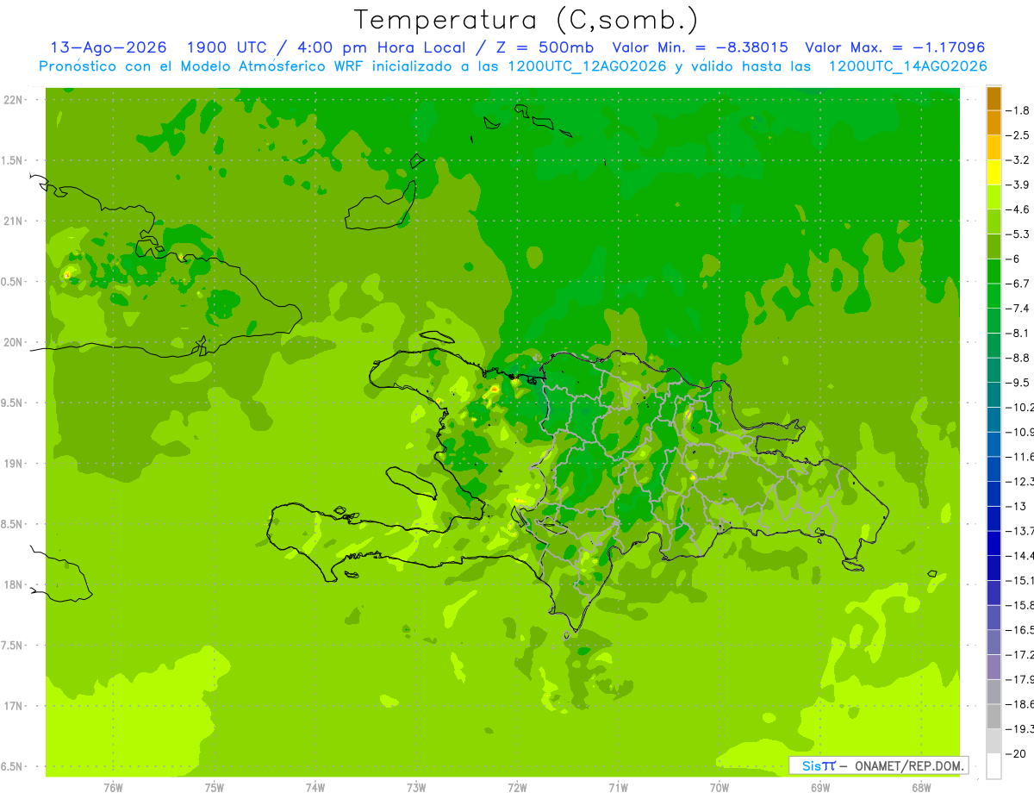1034x799 pixels.
Task: Click the title "Temperatura (C,somb.)"
Action: point(526,19)
